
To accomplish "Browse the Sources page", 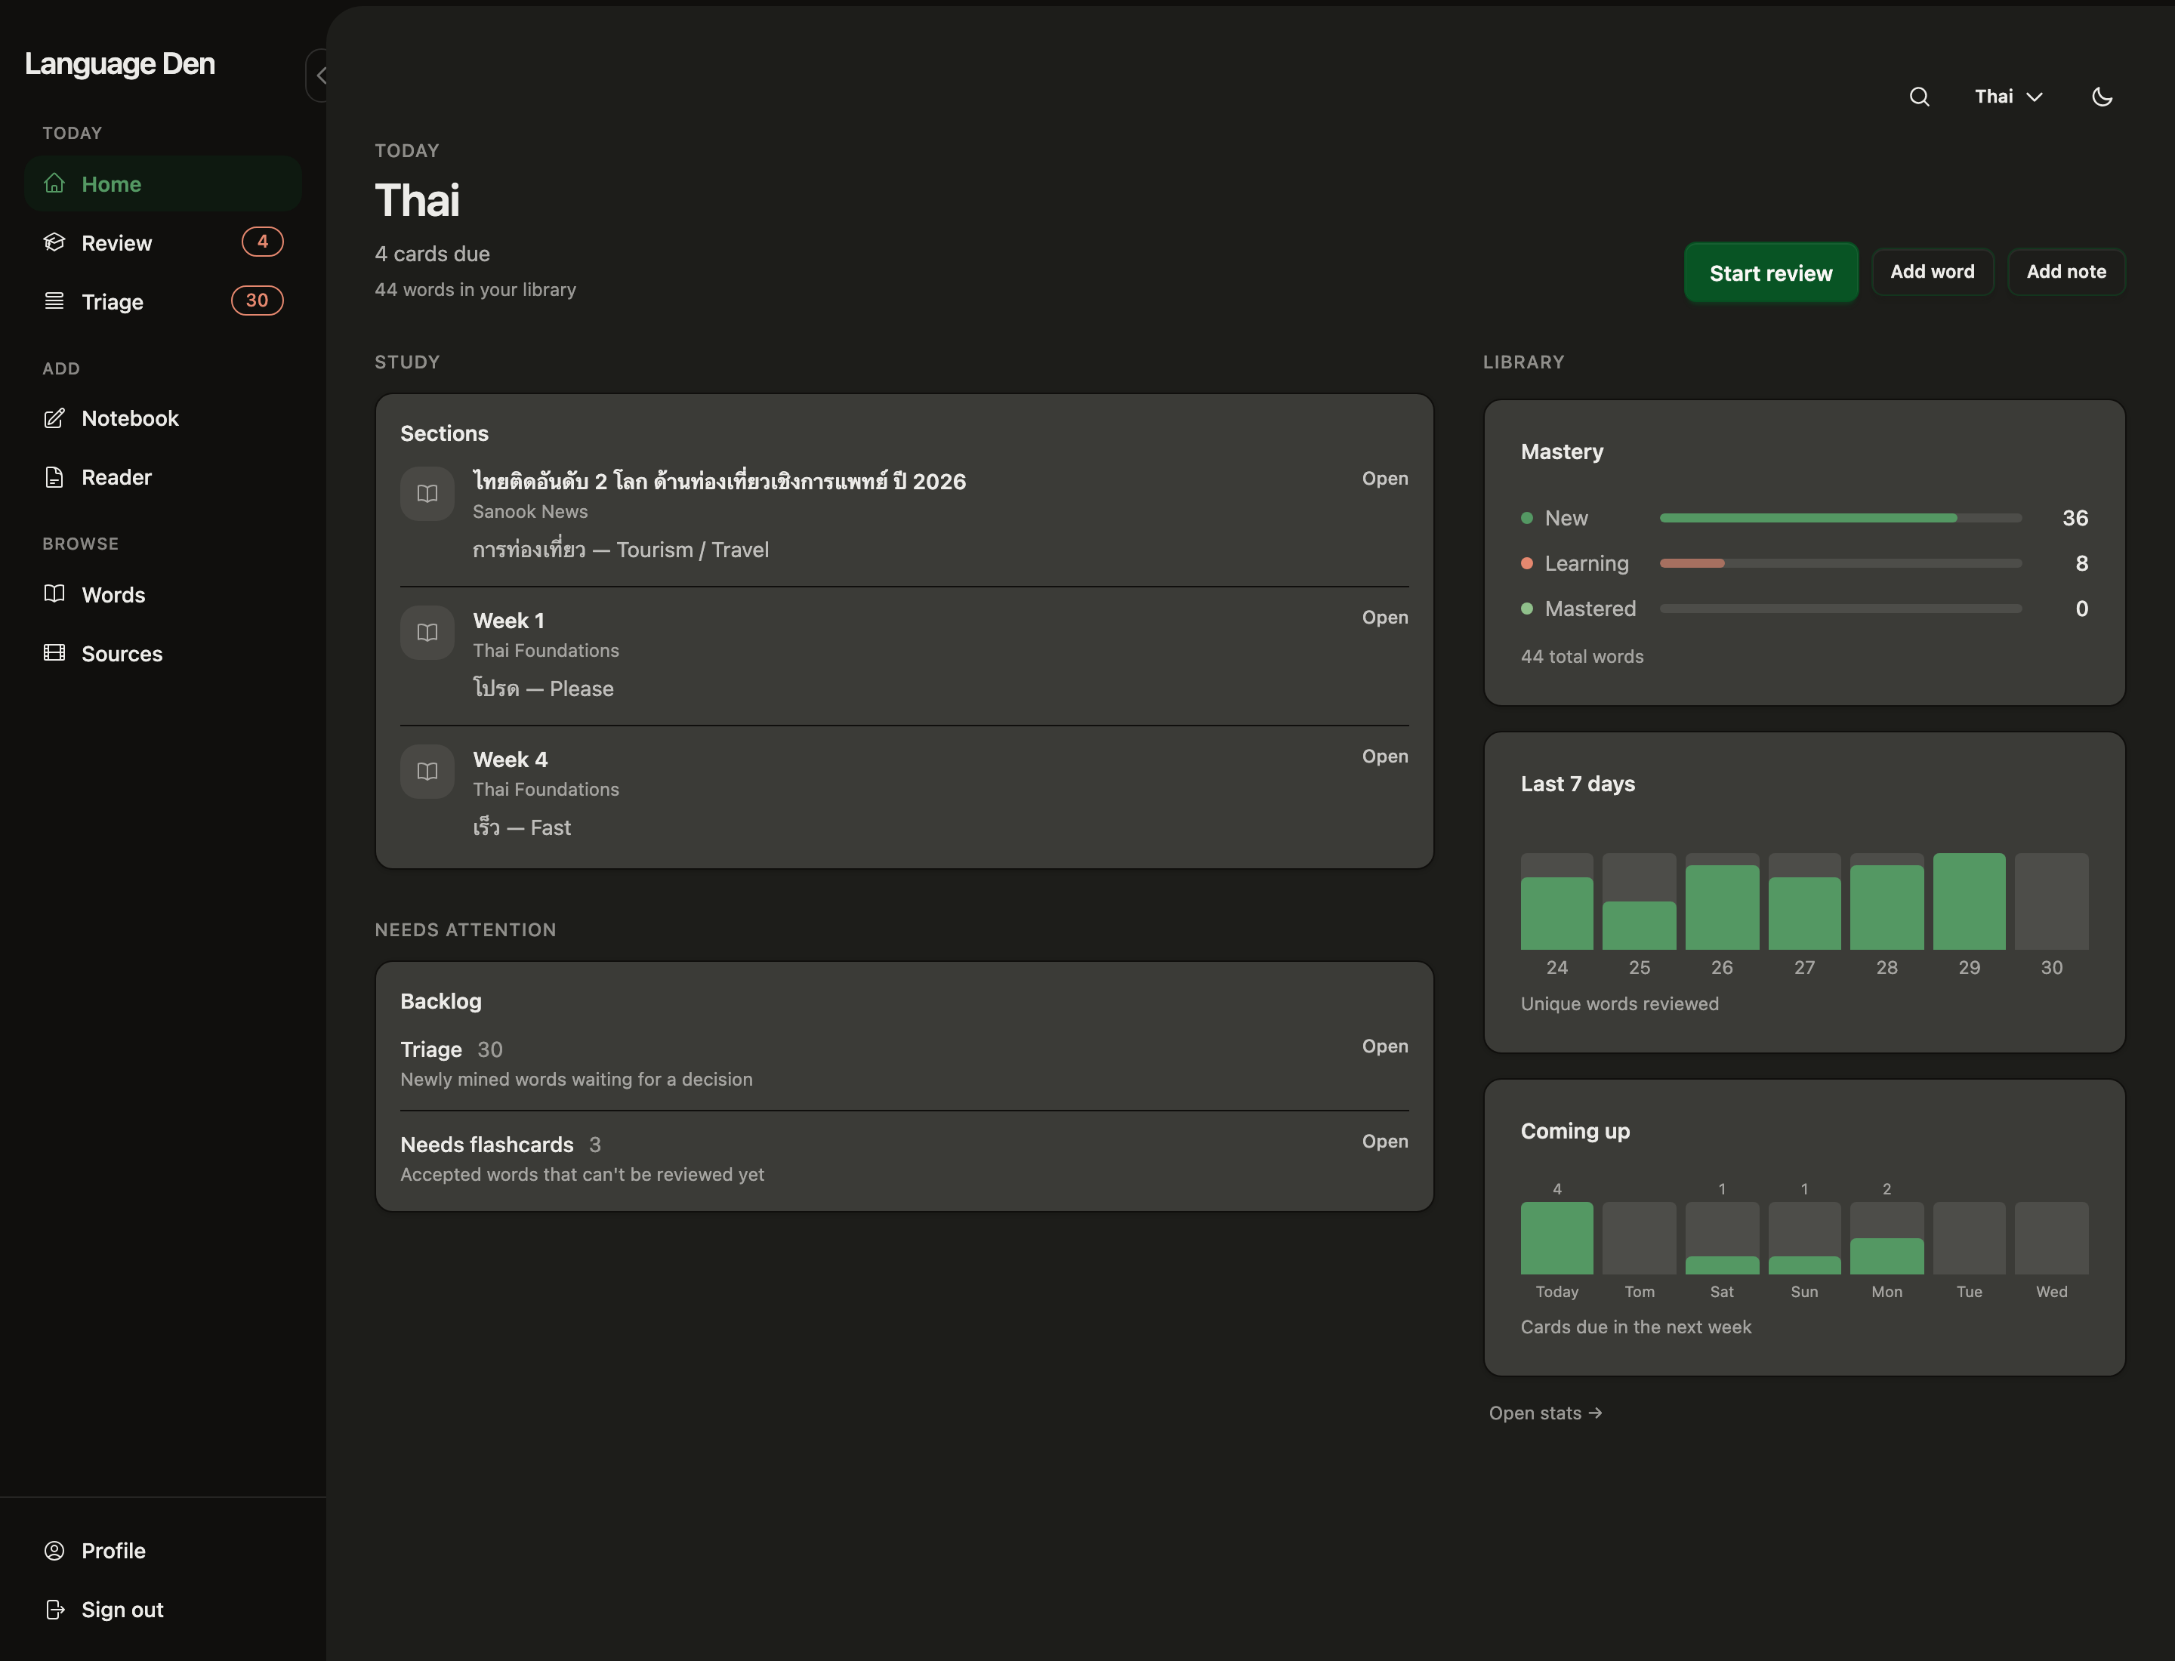I will coord(163,652).
